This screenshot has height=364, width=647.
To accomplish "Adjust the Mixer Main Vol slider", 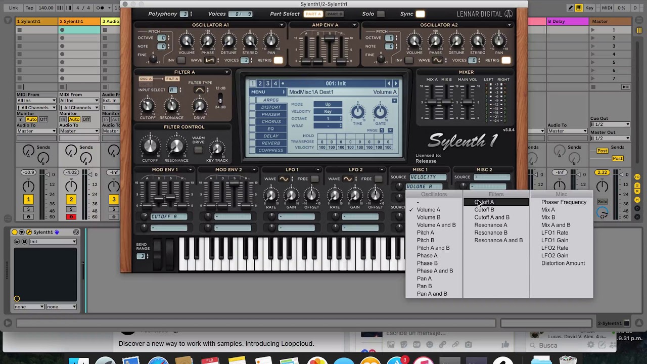I will 468,103.
